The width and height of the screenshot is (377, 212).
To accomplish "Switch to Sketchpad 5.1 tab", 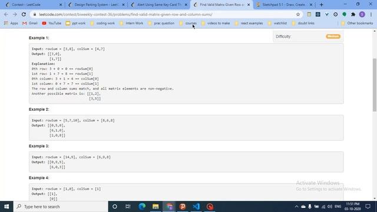I will 284,5.
